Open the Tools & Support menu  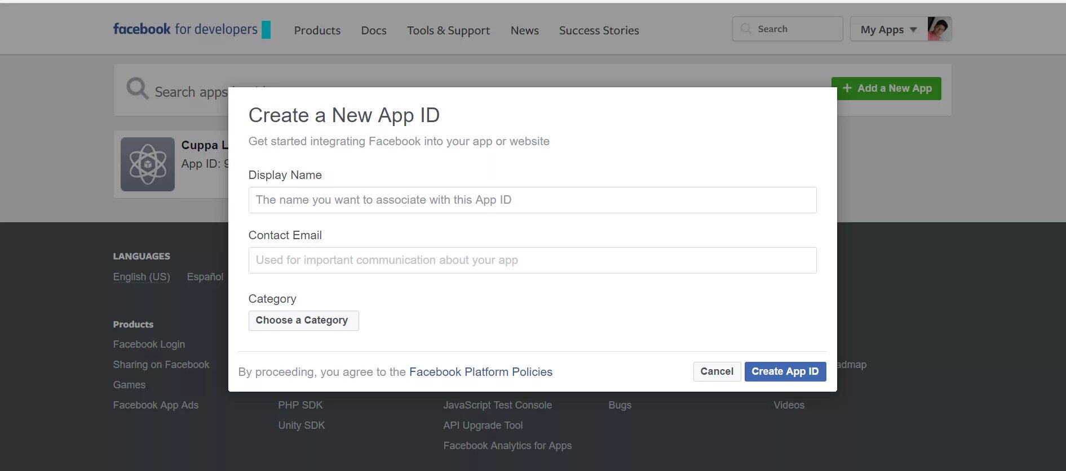pyautogui.click(x=449, y=30)
